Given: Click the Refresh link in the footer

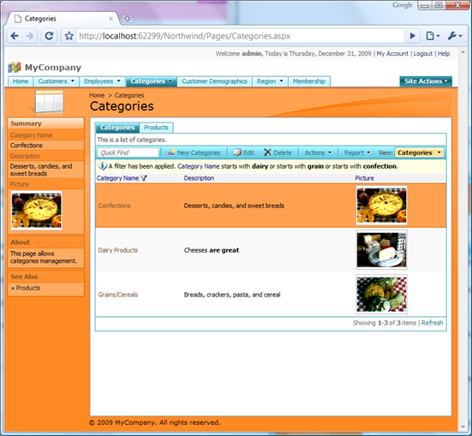Looking at the screenshot, I should [432, 323].
